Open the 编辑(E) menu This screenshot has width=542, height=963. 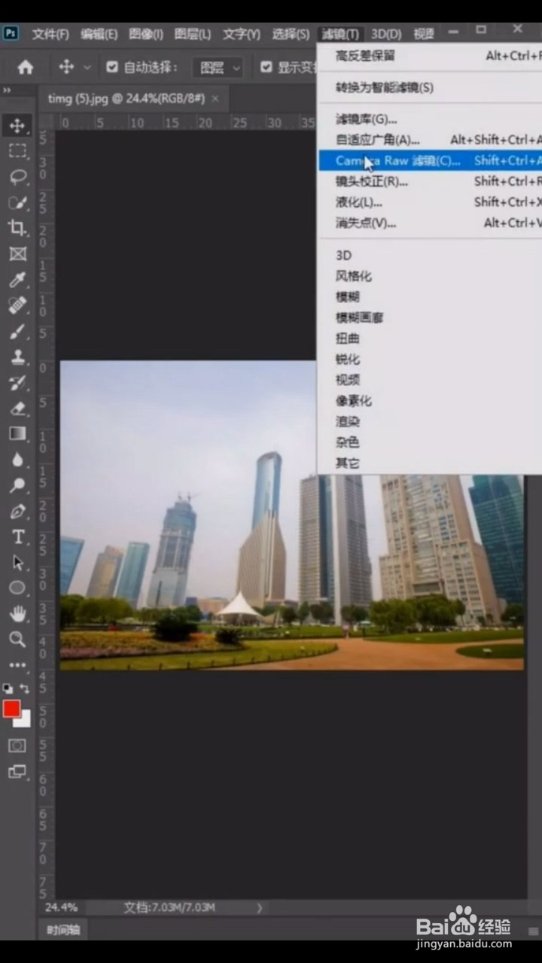(99, 34)
